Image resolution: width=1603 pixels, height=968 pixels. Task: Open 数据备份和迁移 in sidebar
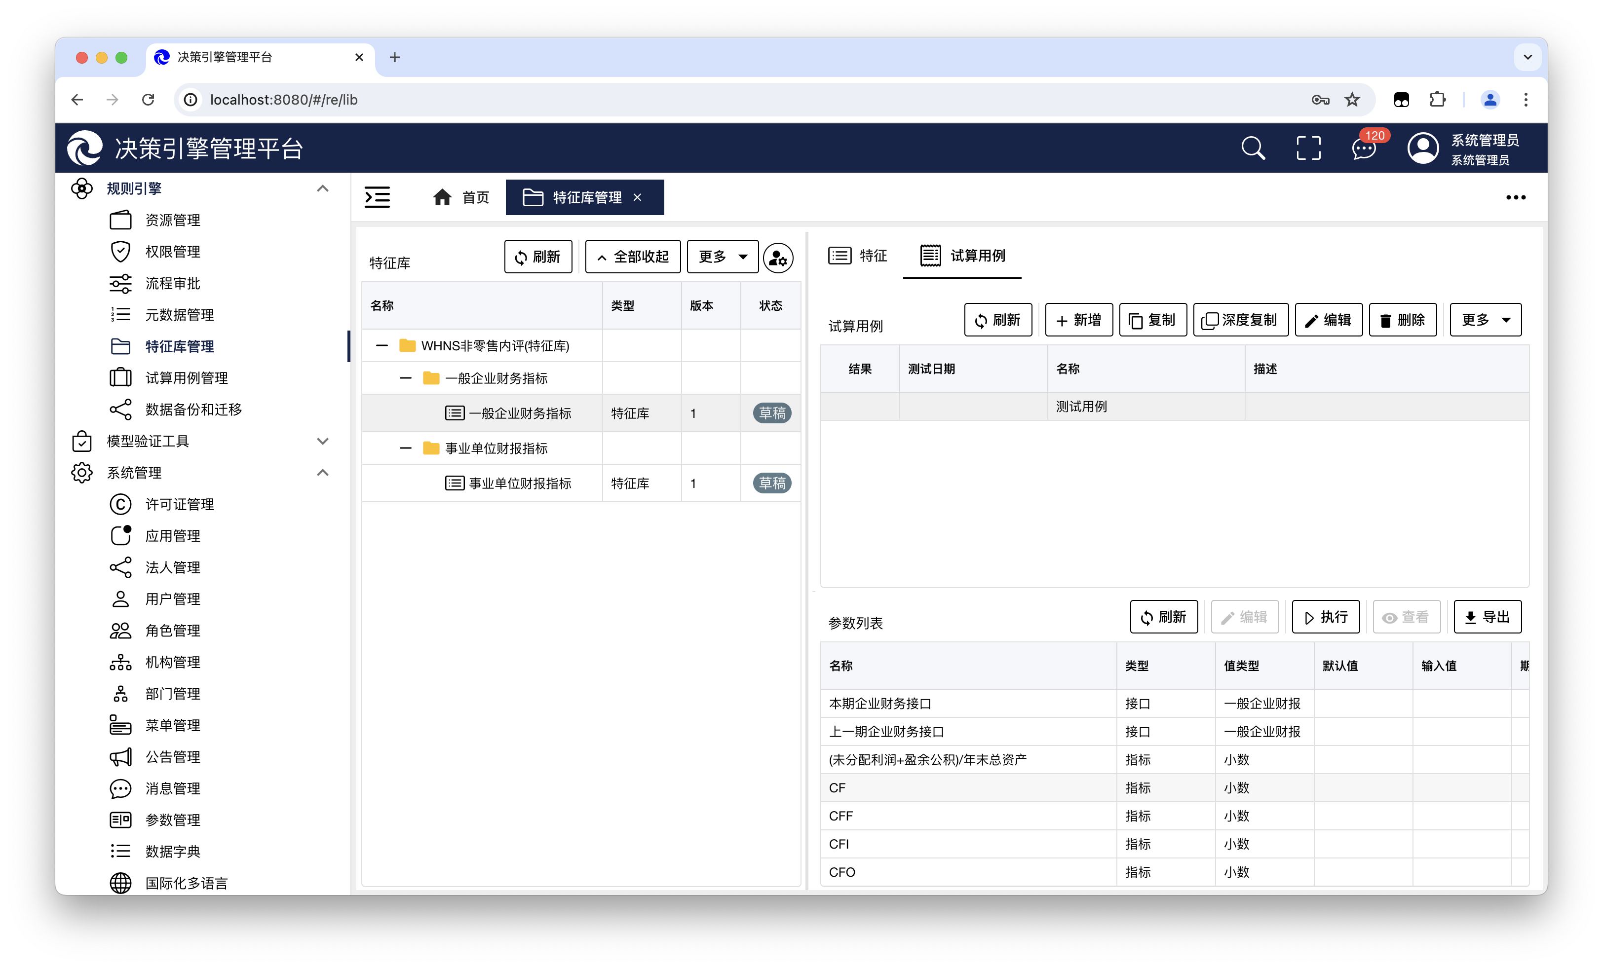tap(193, 409)
